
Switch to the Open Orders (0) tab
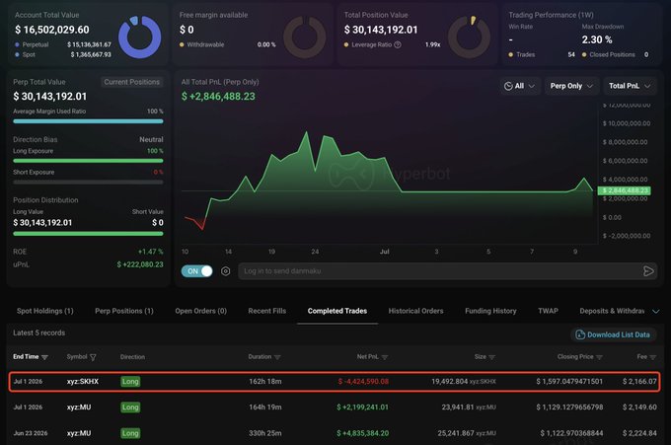click(x=200, y=311)
